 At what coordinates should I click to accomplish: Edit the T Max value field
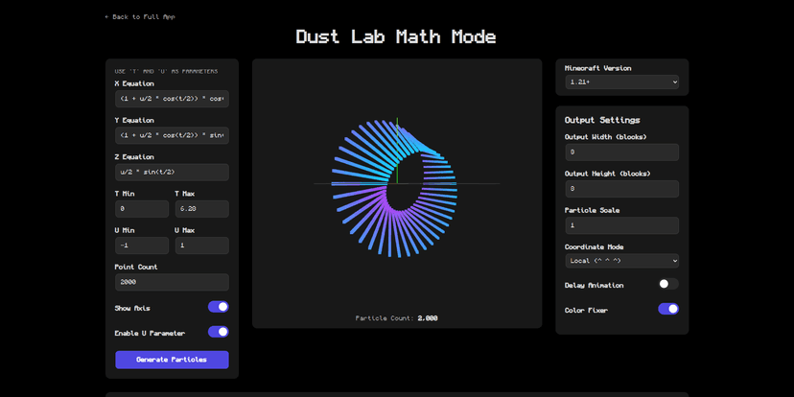click(201, 209)
